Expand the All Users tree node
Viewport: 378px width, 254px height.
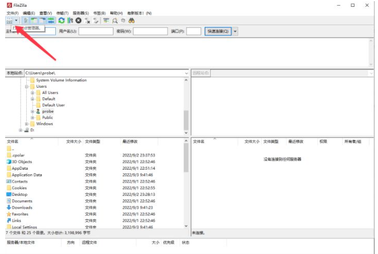[x=32, y=93]
